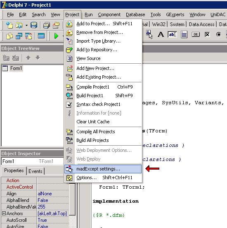Switch to the Data Access palette tab

click(x=201, y=24)
